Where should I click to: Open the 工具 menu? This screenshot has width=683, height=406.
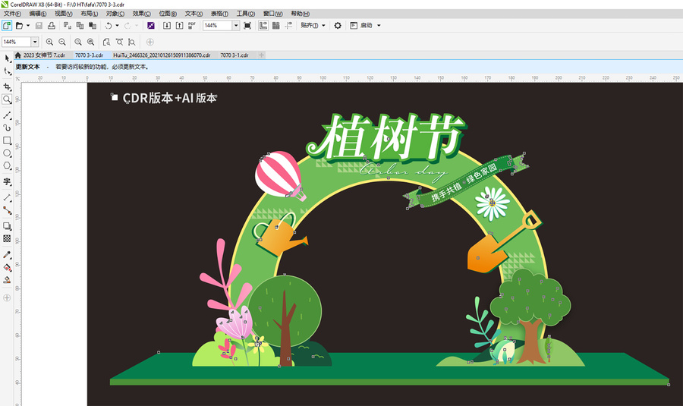click(x=246, y=14)
